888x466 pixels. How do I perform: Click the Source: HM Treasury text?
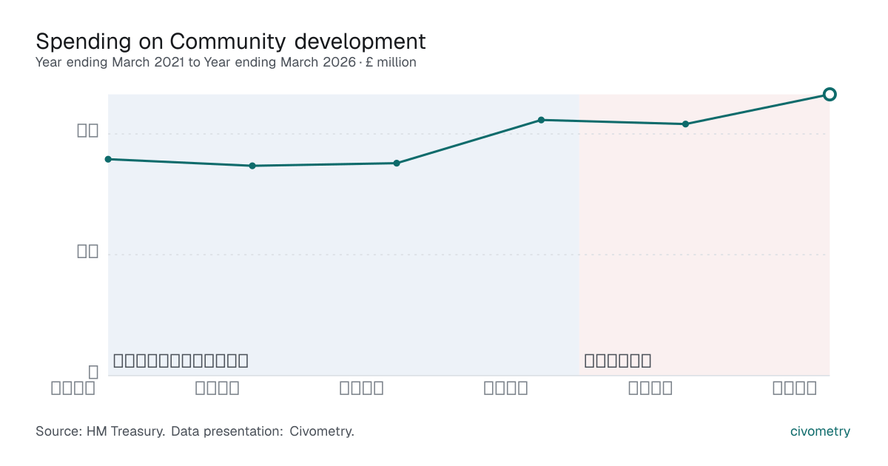click(x=101, y=431)
